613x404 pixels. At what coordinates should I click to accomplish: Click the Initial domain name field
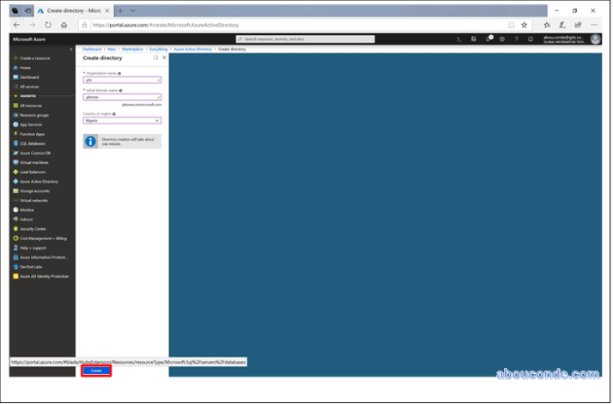pyautogui.click(x=122, y=97)
